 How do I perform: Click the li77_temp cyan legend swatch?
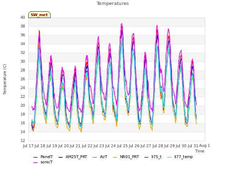pyautogui.click(x=169, y=157)
